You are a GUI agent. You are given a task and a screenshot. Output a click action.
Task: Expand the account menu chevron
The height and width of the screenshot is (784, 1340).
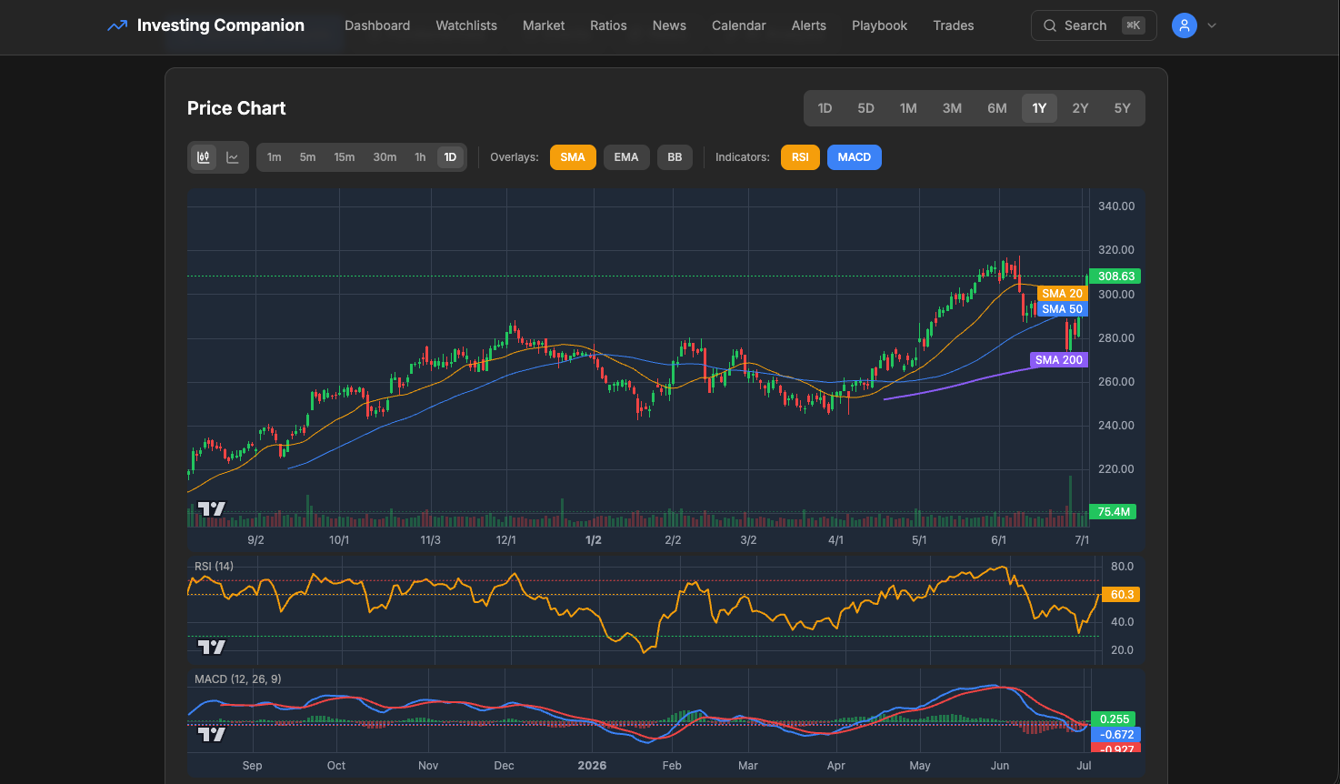click(x=1212, y=25)
